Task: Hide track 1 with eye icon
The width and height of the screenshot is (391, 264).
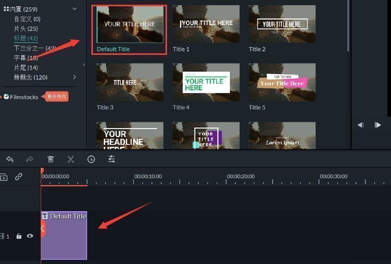Action: [30, 236]
